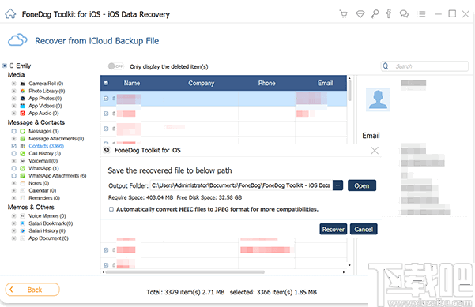Viewport: 475px width, 307px height.
Task: Uncheck the highlighted first contact row checkbox
Action: (106, 99)
